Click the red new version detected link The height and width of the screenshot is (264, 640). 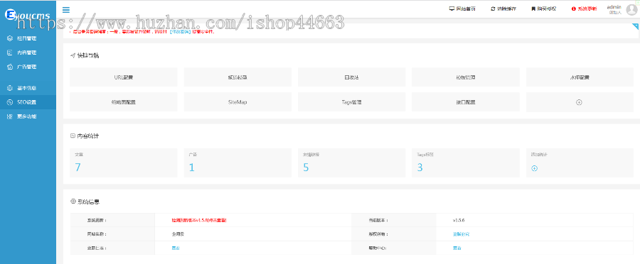click(x=199, y=220)
